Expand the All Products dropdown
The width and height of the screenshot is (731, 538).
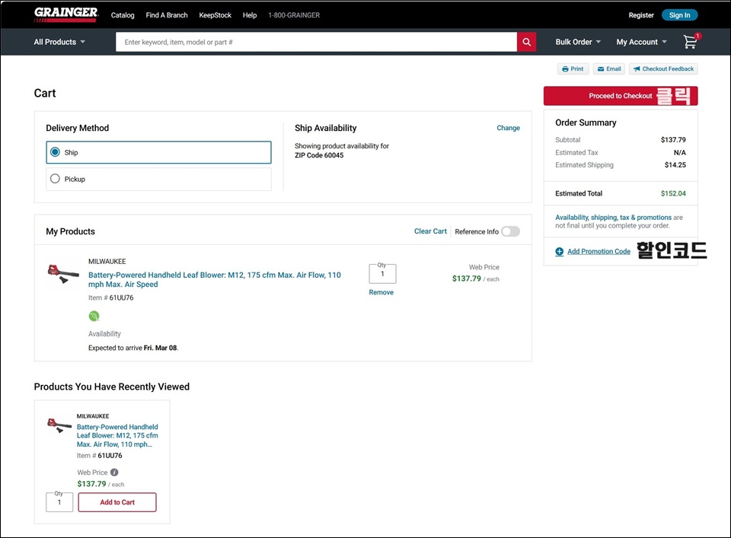click(59, 42)
